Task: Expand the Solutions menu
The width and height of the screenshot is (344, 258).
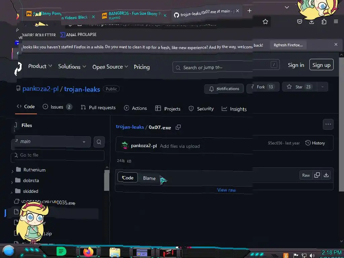Action: [72, 67]
